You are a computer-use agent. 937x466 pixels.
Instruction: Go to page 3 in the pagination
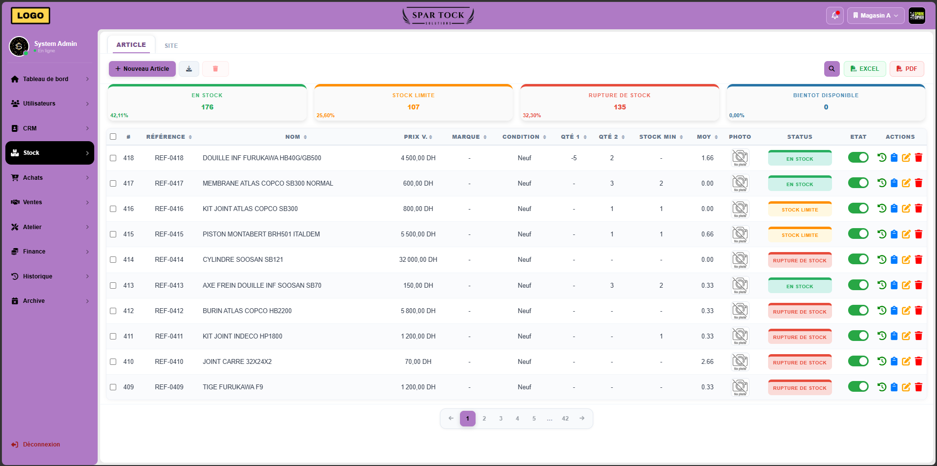pos(500,419)
